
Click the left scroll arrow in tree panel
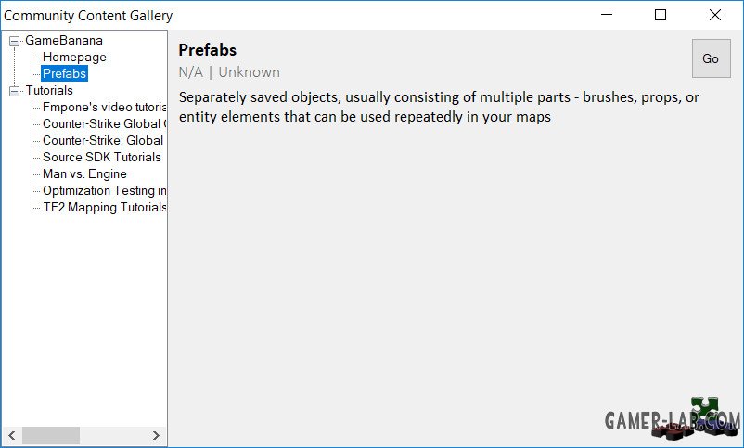pyautogui.click(x=12, y=435)
